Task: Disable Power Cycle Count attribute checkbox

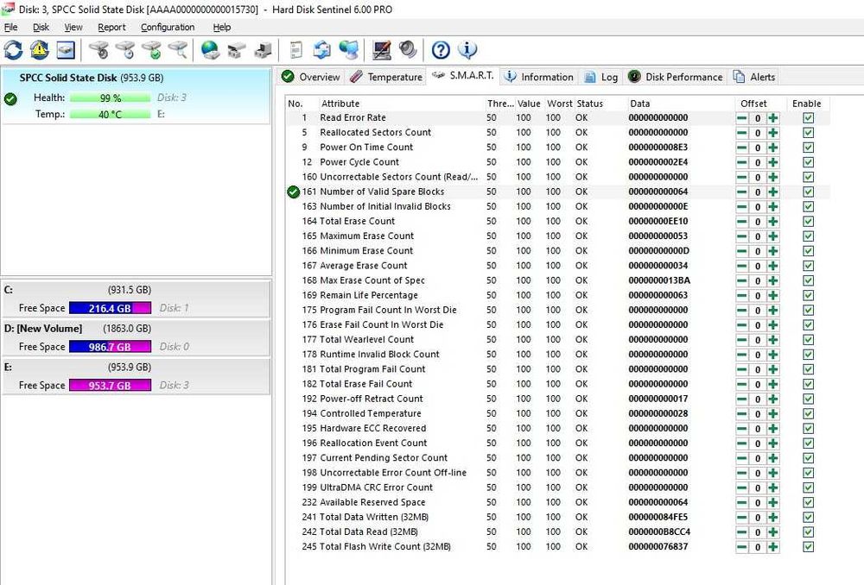Action: (x=808, y=162)
